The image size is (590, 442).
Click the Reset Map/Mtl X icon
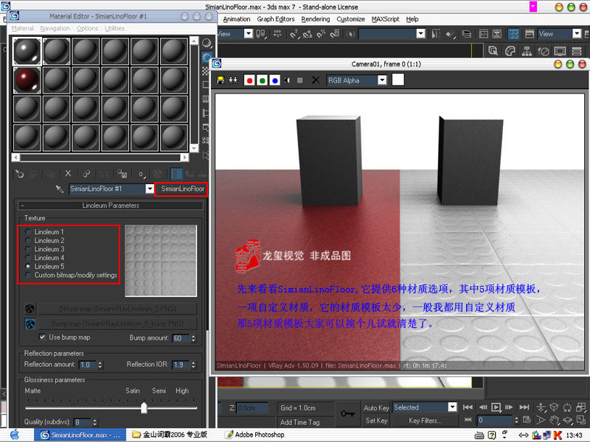pyautogui.click(x=68, y=173)
